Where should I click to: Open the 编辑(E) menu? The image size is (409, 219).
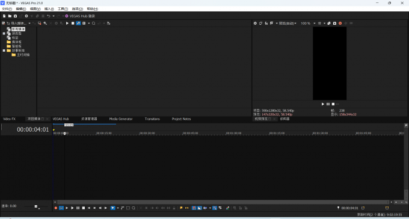tap(21, 9)
